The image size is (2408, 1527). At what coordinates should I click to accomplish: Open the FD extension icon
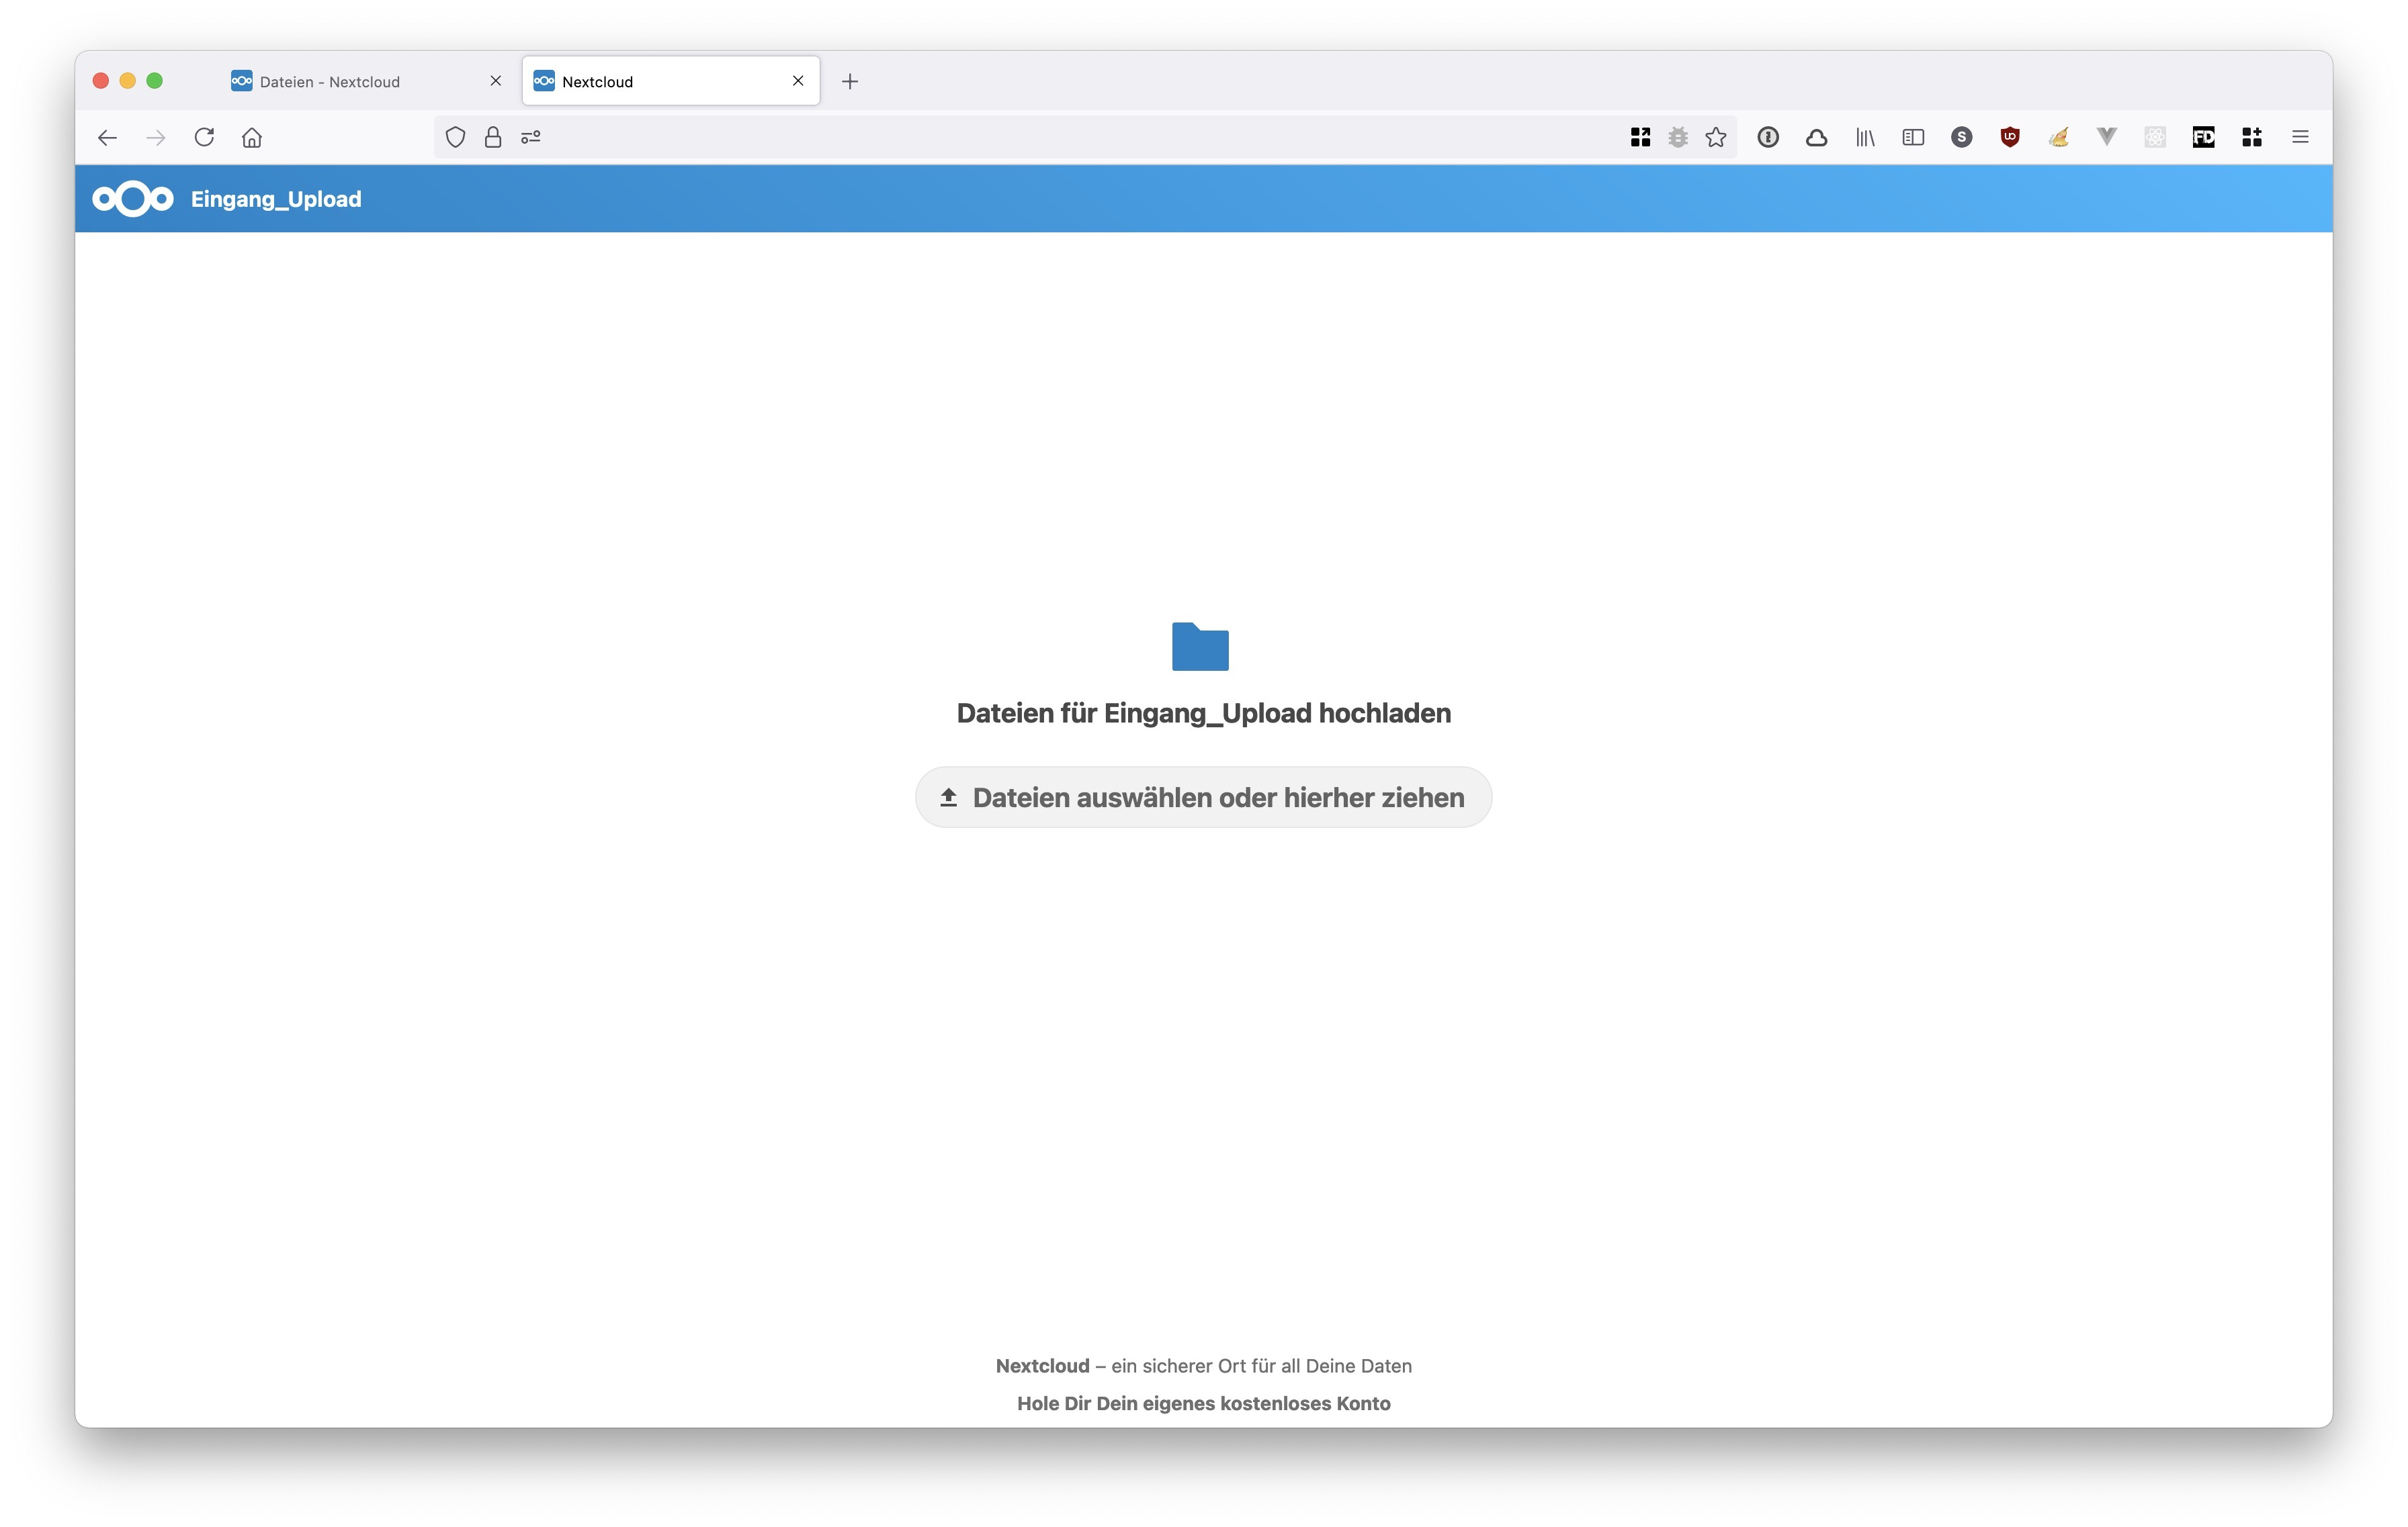tap(2203, 137)
